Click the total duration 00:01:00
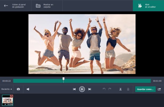The image size is (164, 107). tap(157, 81)
